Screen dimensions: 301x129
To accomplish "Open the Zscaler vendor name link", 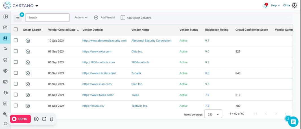I will 136,73.
